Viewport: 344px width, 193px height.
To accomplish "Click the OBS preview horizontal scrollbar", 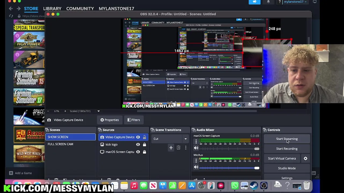I will click(x=197, y=111).
